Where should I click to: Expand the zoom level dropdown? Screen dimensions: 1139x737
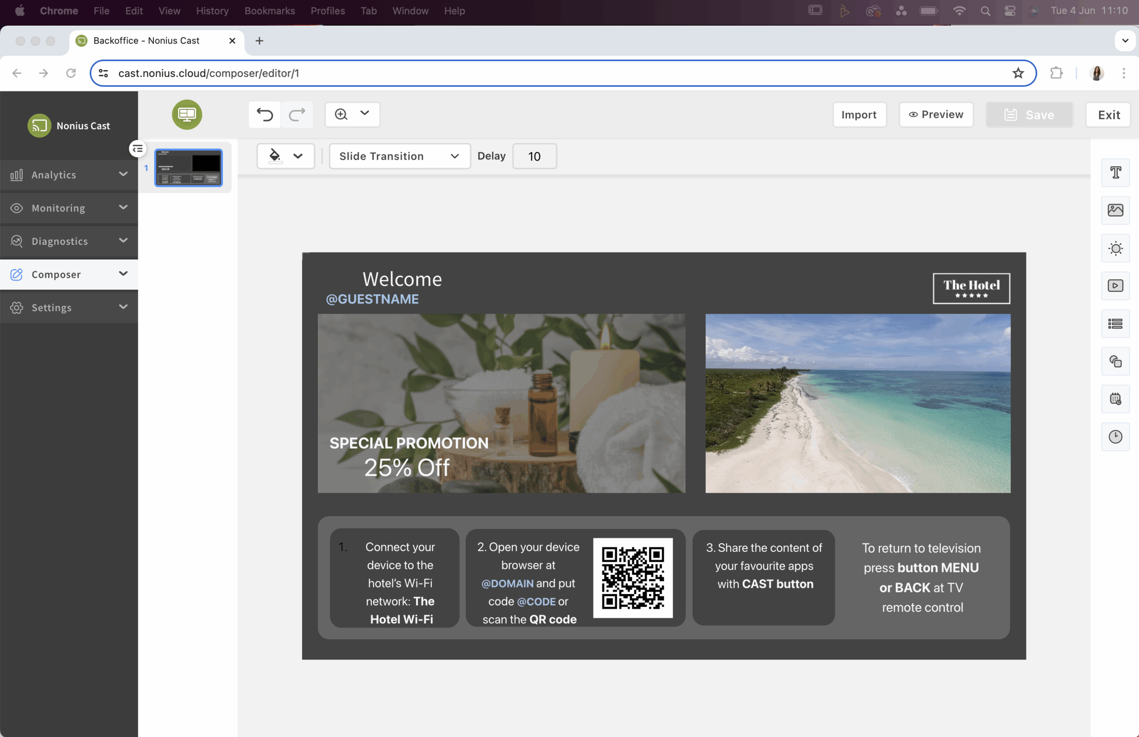[x=364, y=113]
